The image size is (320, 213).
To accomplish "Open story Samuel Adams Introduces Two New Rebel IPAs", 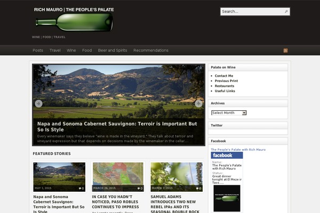I will pyautogui.click(x=175, y=204).
